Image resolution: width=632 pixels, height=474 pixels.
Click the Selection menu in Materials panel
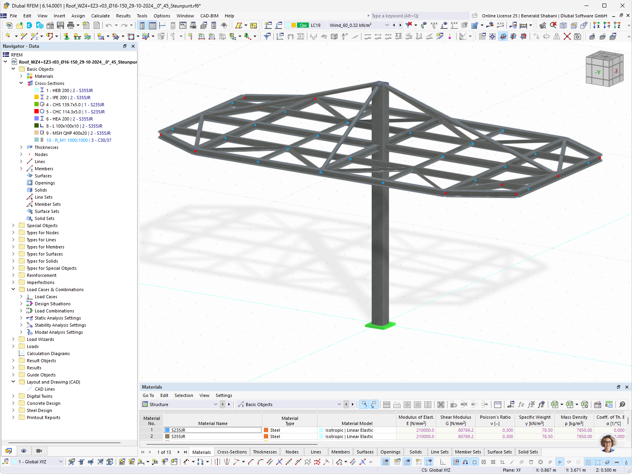tap(184, 395)
